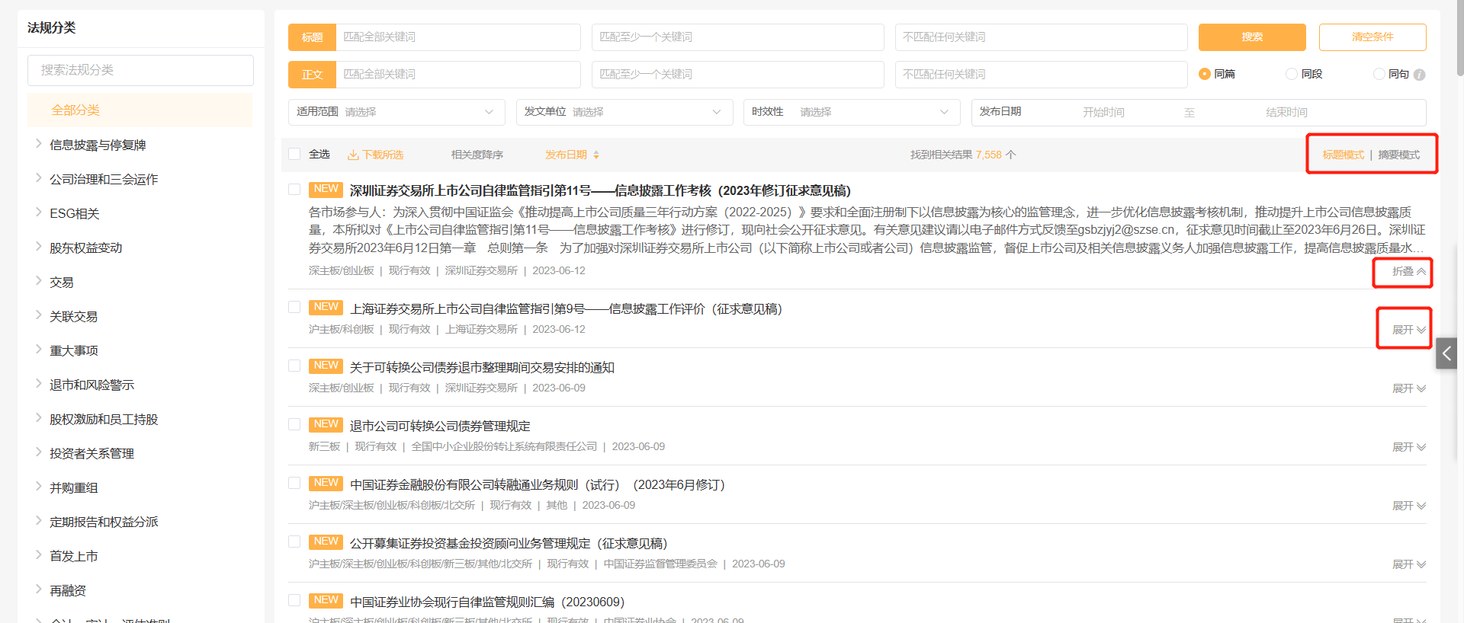This screenshot has height=623, width=1464.
Task: Click the 清空条件 button
Action: (x=1372, y=37)
